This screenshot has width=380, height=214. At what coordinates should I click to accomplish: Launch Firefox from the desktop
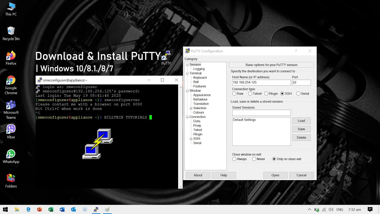tap(11, 58)
